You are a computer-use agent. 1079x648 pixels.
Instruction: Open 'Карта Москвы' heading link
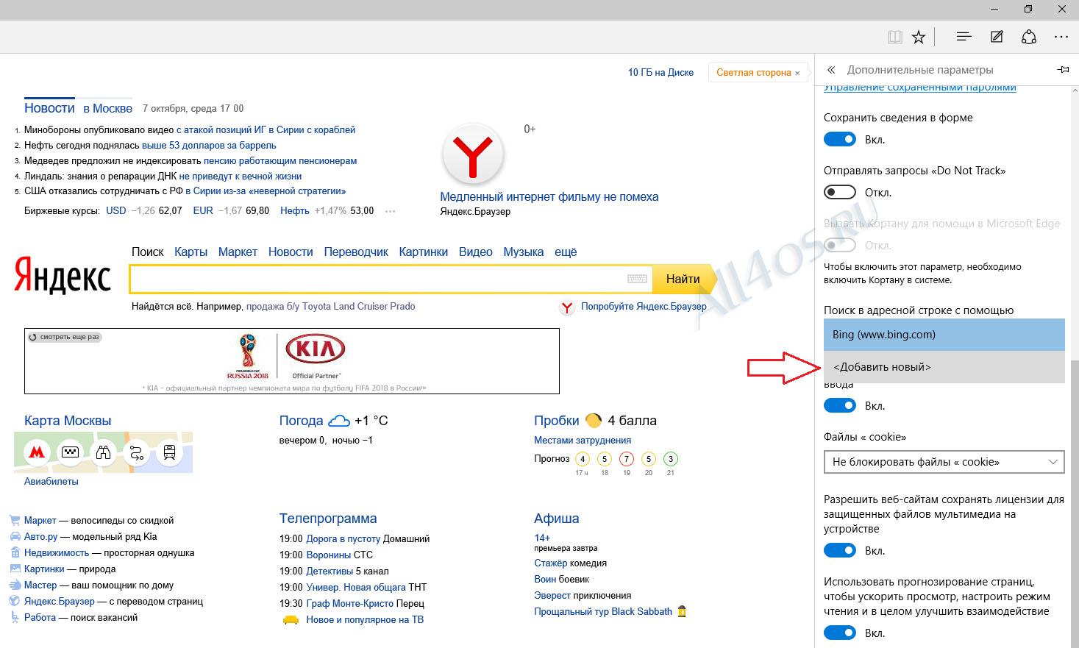click(68, 421)
